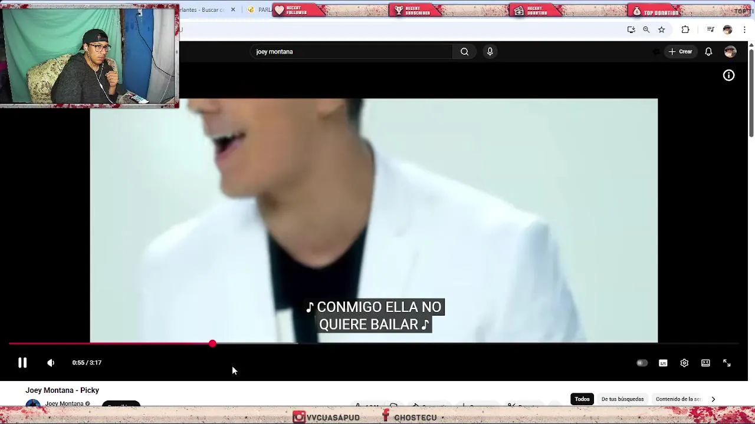This screenshot has width=755, height=424.
Task: Select the 'Todos' filter chip
Action: [x=582, y=399]
